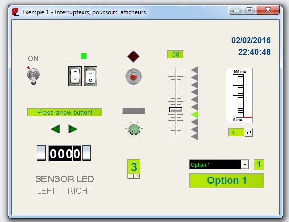Click the right button of the 0000 counter
The height and width of the screenshot is (222, 289).
point(86,153)
